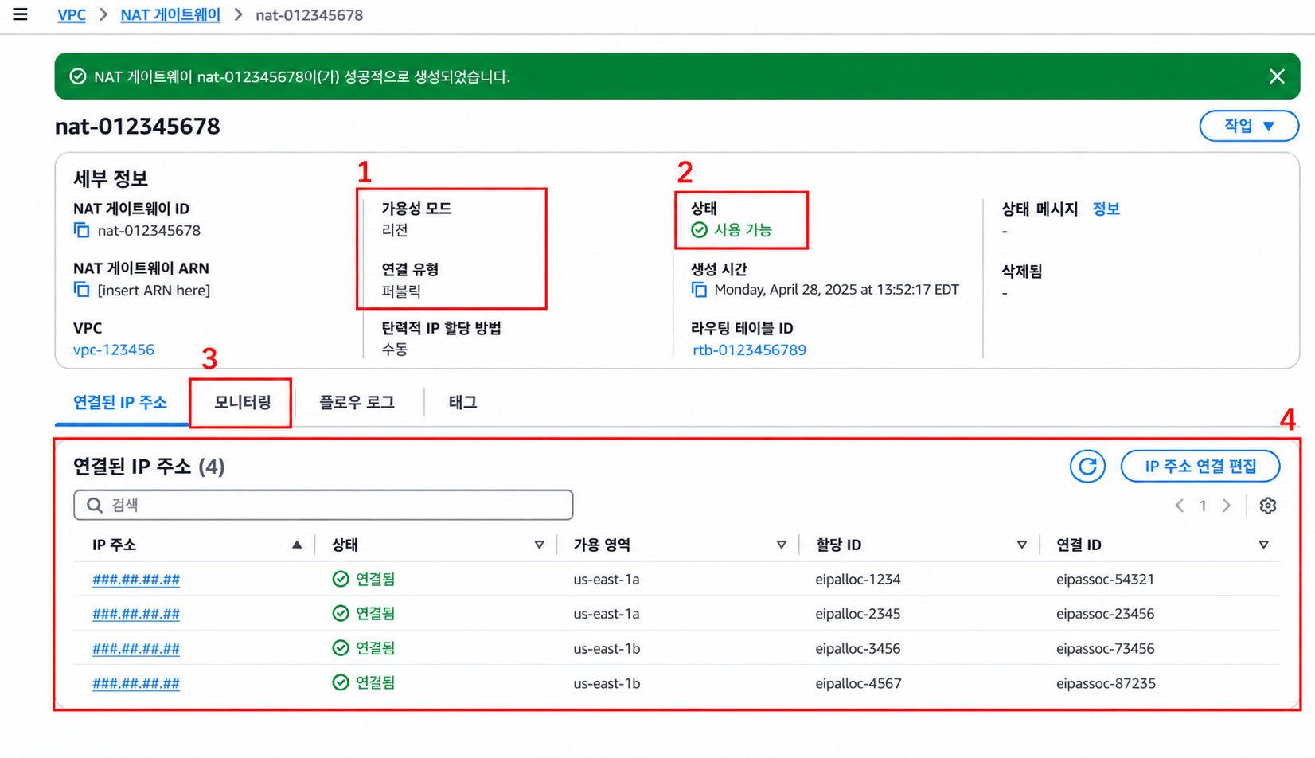Copy the creation time value
Screen dimensions: 1315x758
coord(699,290)
